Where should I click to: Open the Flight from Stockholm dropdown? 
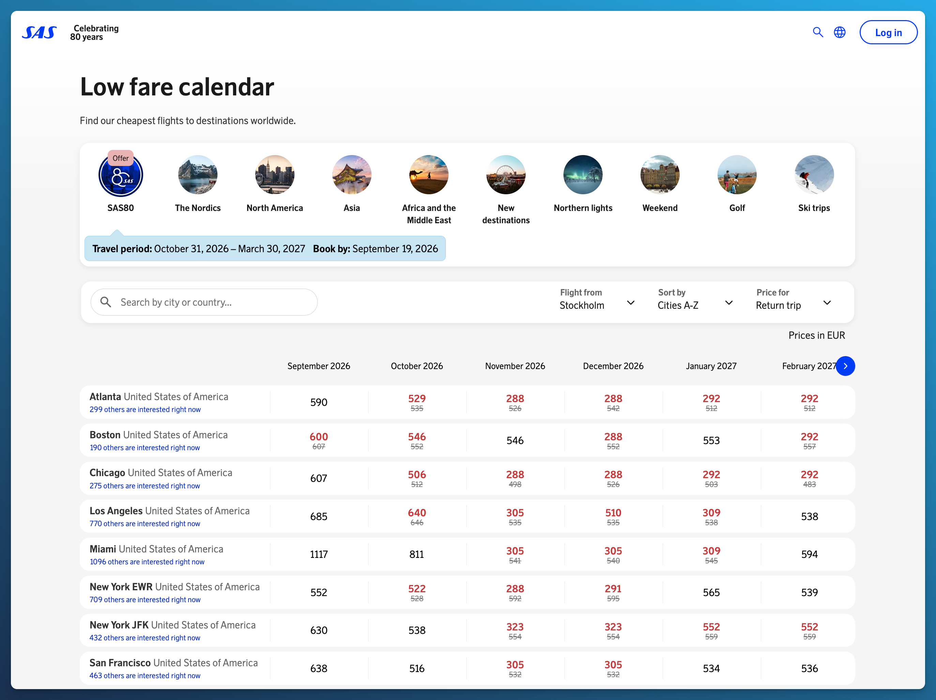pyautogui.click(x=597, y=300)
